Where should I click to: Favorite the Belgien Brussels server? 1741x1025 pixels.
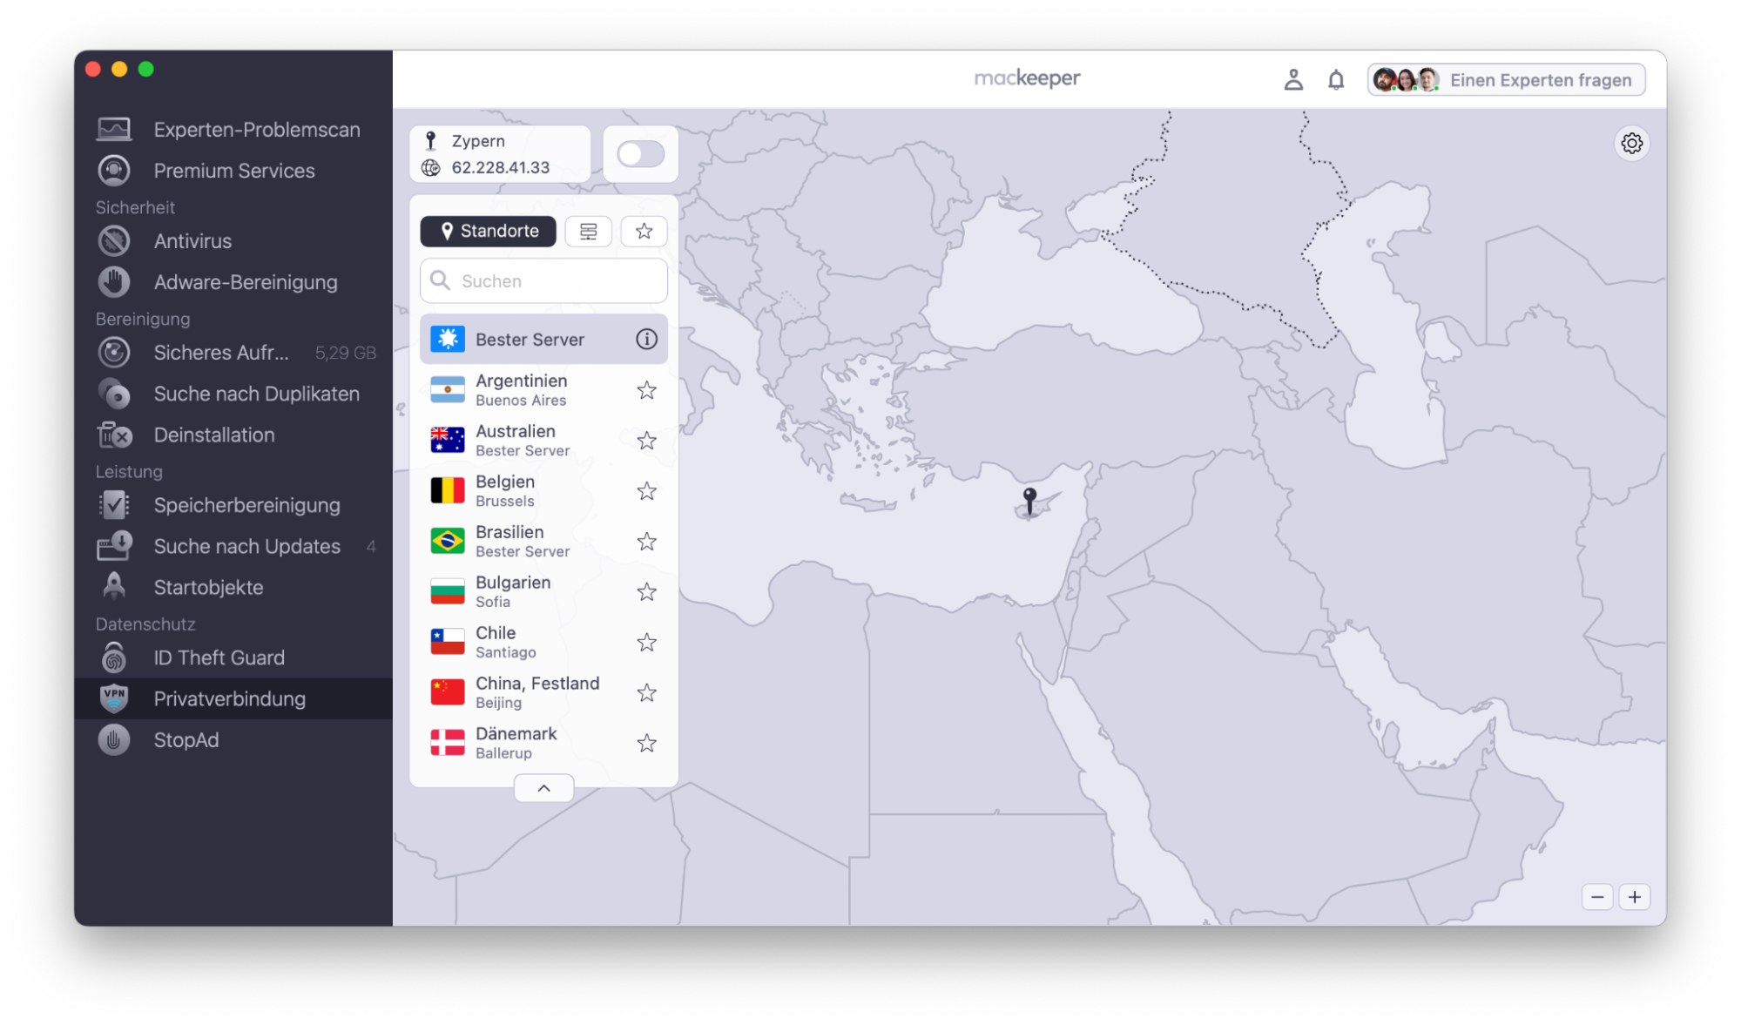[x=646, y=490]
